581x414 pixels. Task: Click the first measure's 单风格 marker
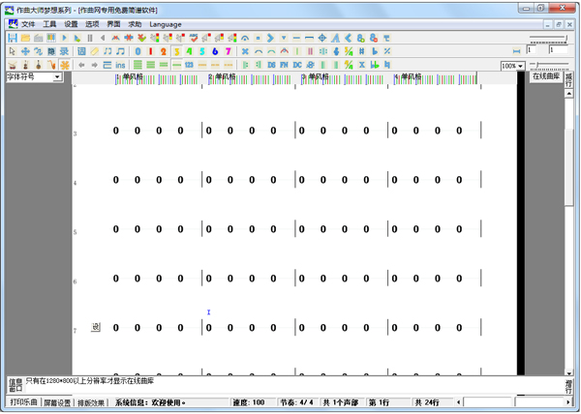(132, 76)
